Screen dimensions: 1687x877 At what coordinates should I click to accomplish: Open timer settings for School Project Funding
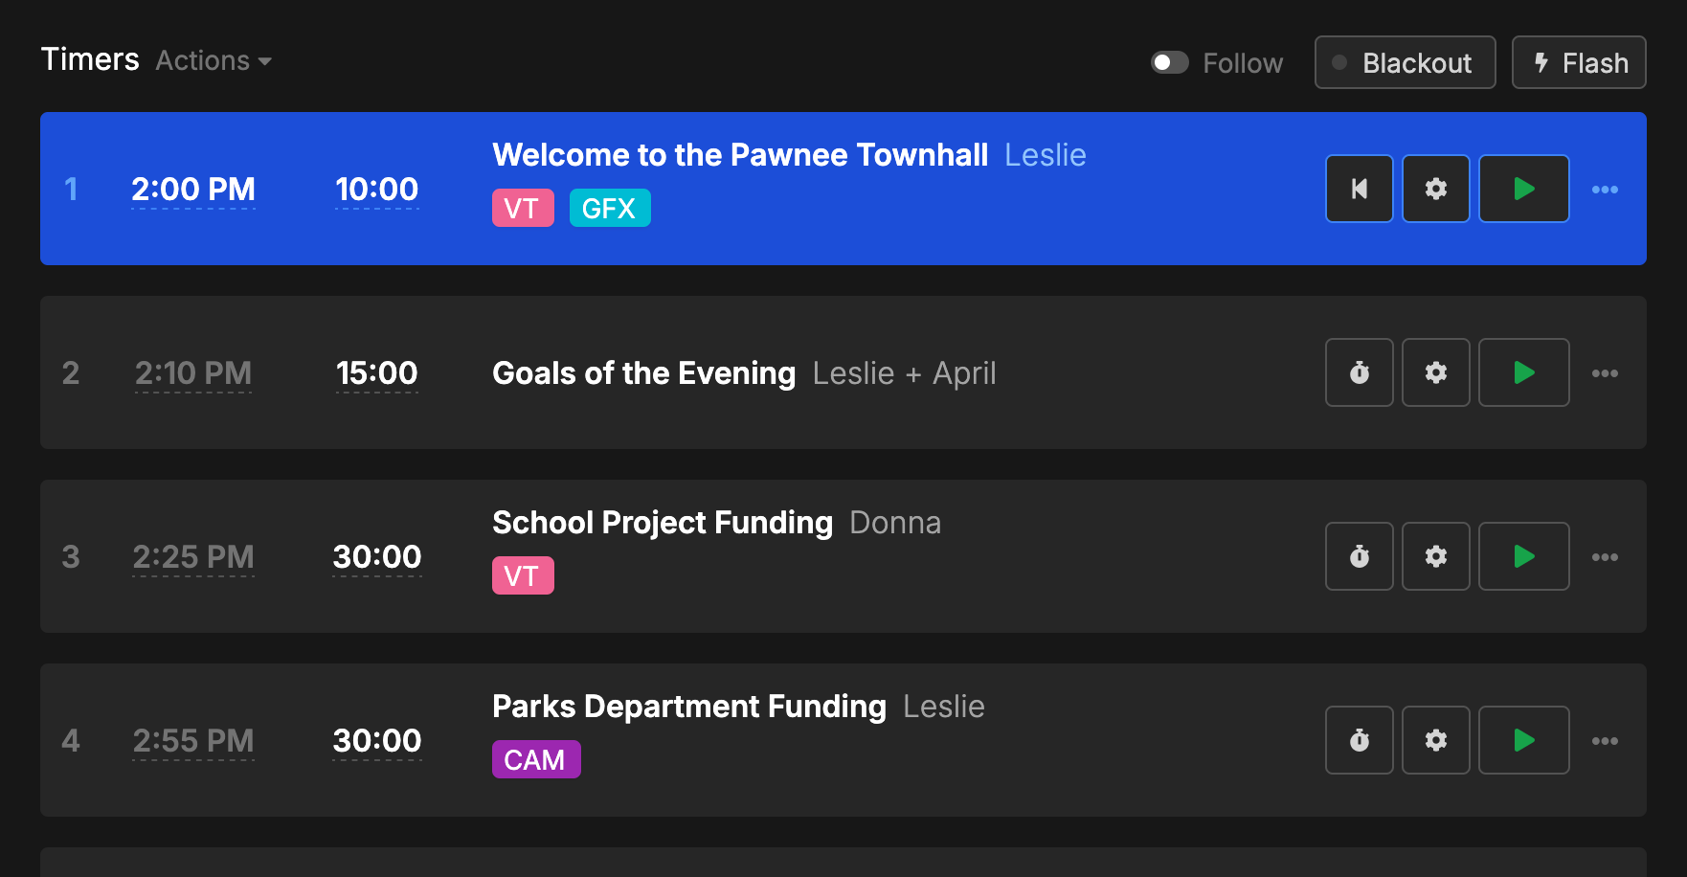1435,556
